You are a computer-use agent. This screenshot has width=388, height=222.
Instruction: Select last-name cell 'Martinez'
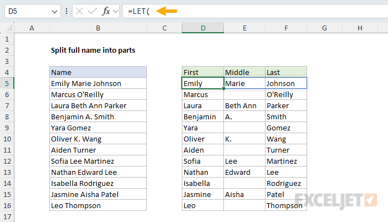(x=286, y=161)
